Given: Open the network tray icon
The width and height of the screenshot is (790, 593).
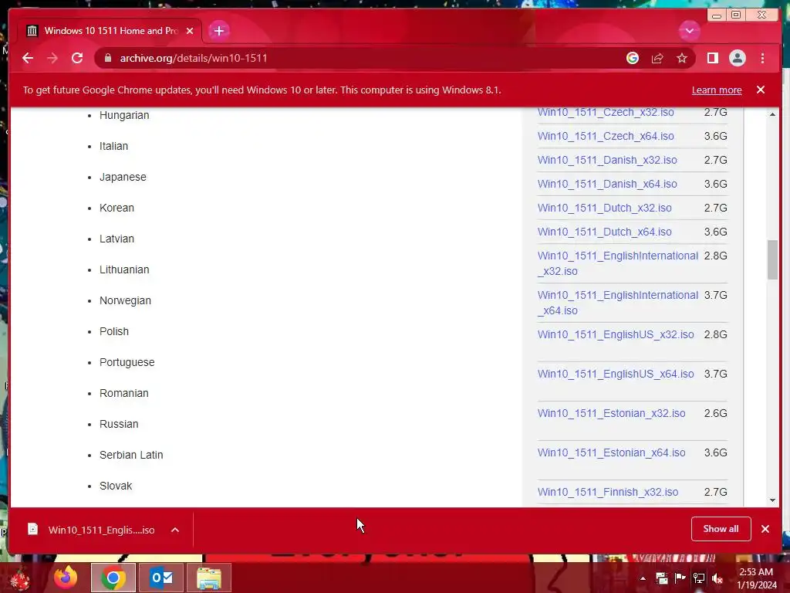Looking at the screenshot, I should pyautogui.click(x=698, y=578).
